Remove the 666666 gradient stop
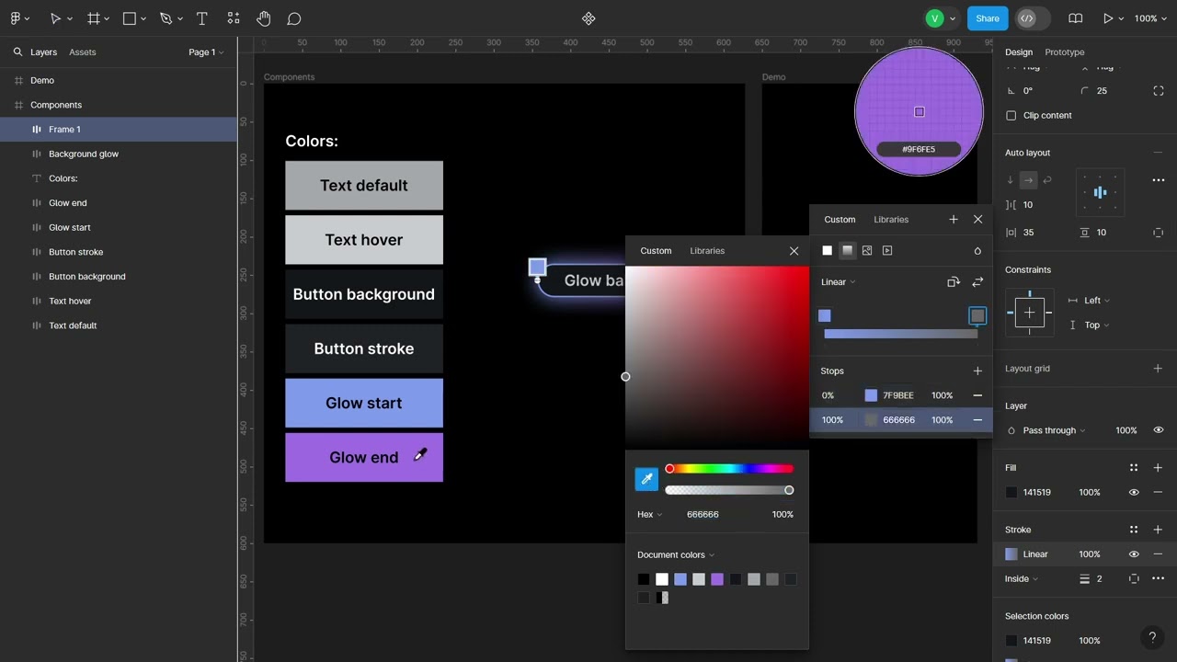The width and height of the screenshot is (1177, 662). pyautogui.click(x=977, y=420)
